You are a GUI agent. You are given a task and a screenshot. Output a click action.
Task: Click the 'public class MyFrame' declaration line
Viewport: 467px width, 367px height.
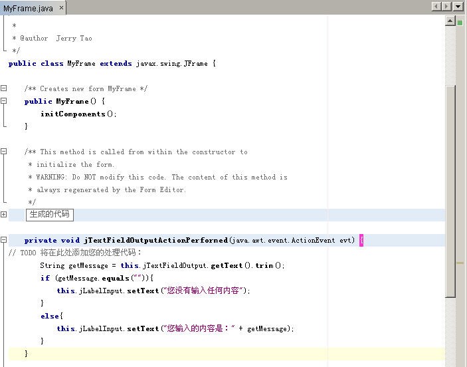pos(112,64)
